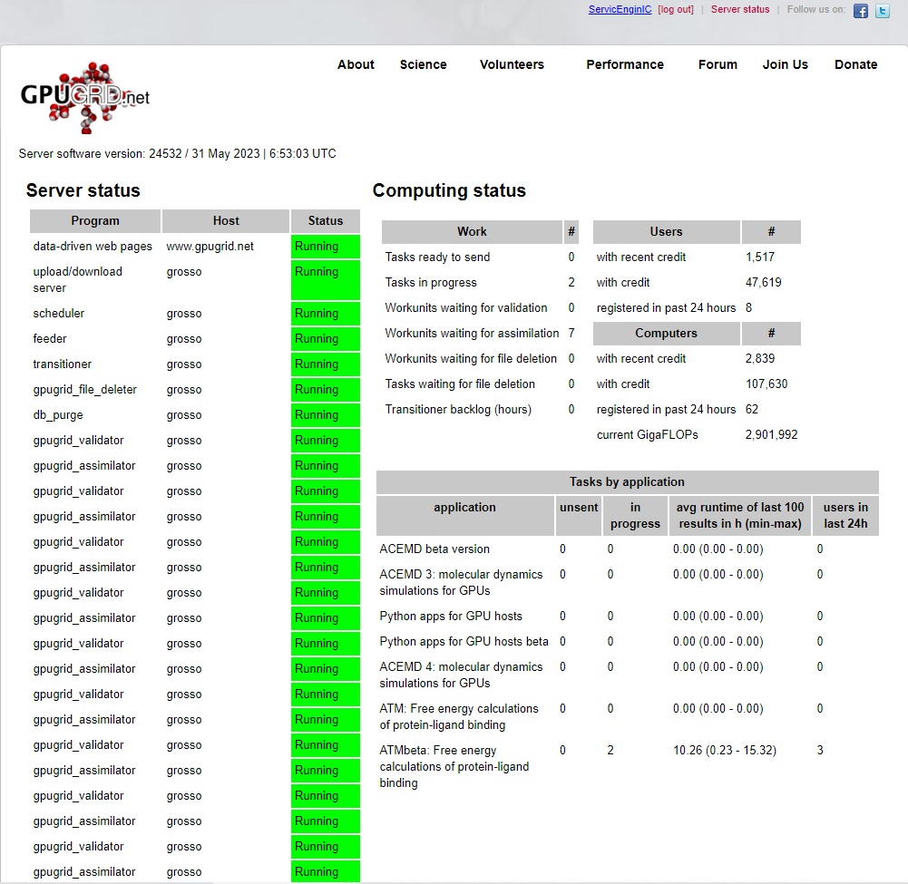Click the ServicEnginIC username link
Image resolution: width=908 pixels, height=884 pixels.
[620, 9]
